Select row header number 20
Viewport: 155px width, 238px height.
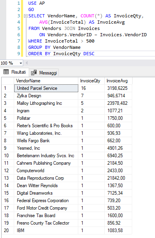[x=8, y=231]
